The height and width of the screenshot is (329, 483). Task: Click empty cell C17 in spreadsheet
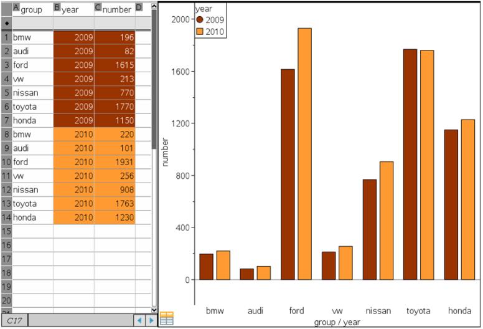[115, 259]
